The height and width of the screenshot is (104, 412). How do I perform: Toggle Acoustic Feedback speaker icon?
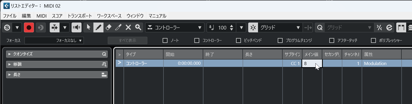pos(76,27)
